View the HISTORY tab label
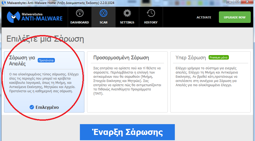 151,22
